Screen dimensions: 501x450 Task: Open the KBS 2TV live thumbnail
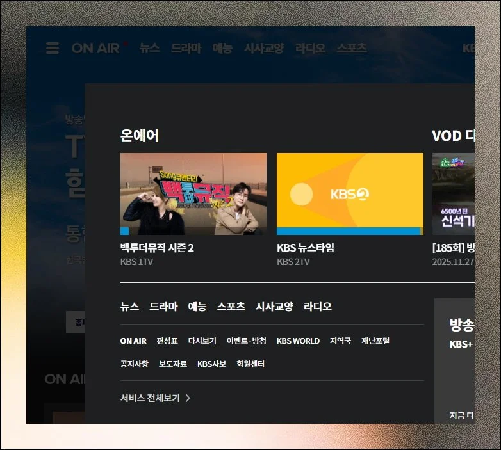[350, 192]
